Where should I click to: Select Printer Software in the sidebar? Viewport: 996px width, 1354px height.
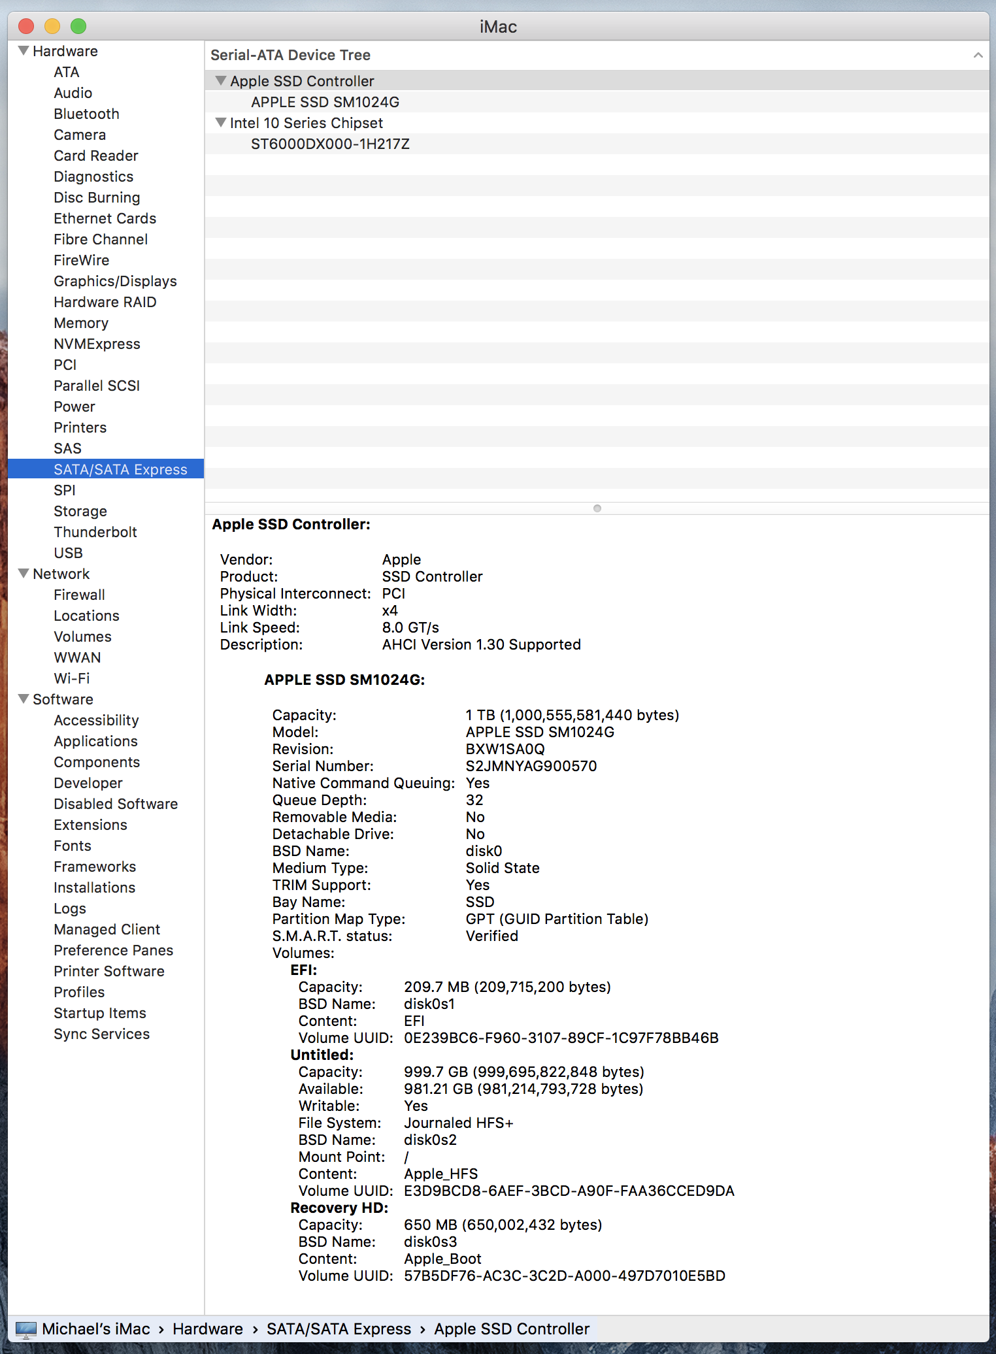(x=109, y=971)
